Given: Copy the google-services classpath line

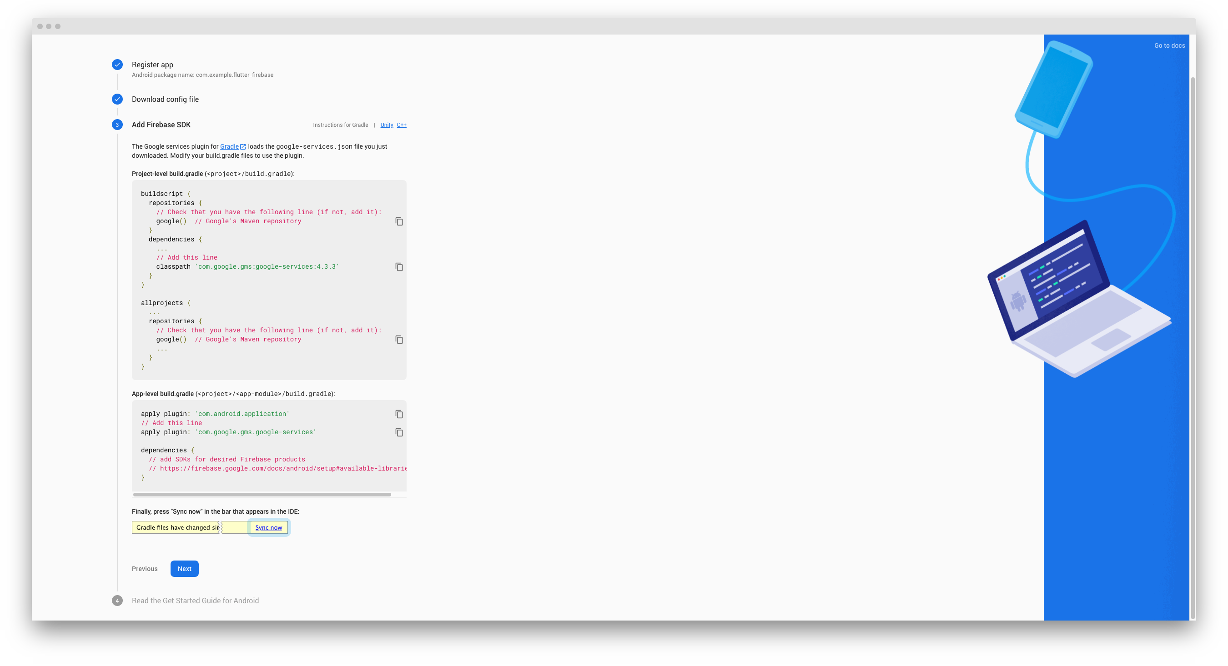Looking at the screenshot, I should (x=399, y=267).
